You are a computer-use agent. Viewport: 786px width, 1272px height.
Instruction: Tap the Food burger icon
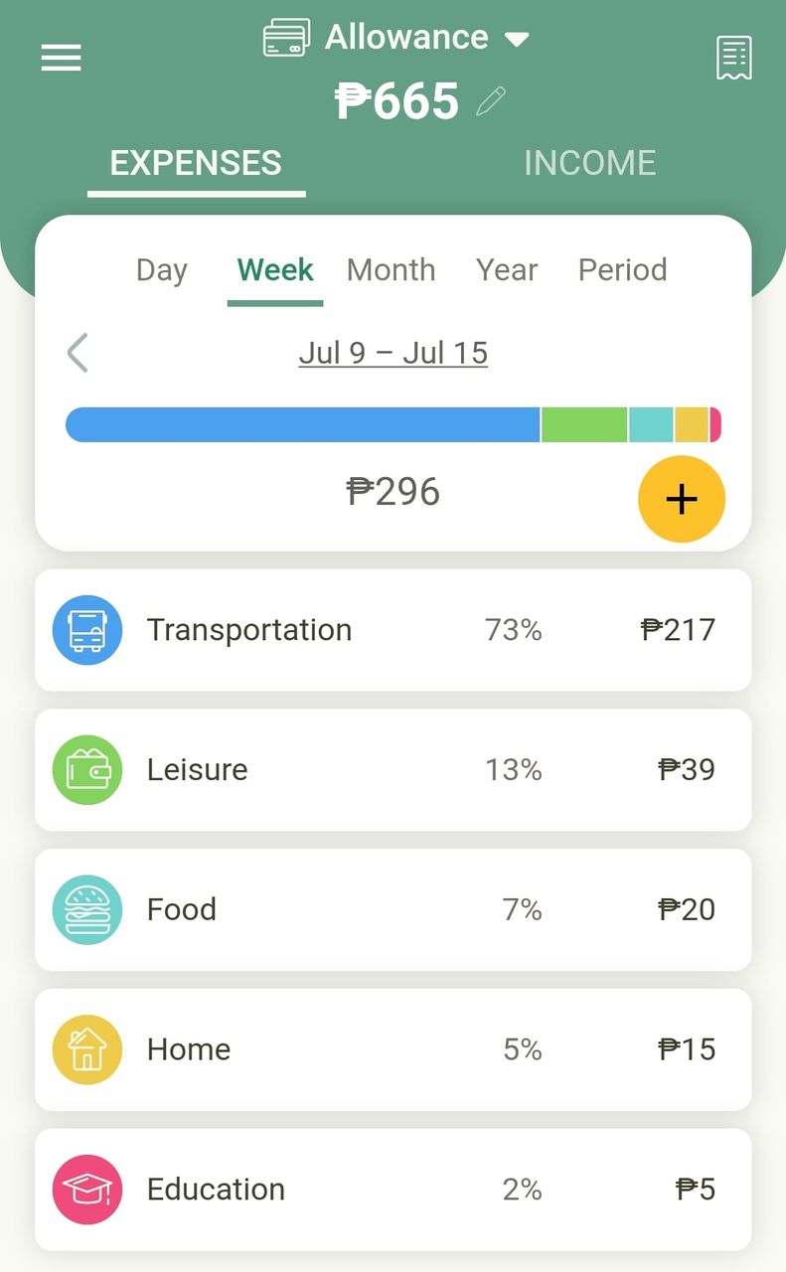tap(87, 909)
